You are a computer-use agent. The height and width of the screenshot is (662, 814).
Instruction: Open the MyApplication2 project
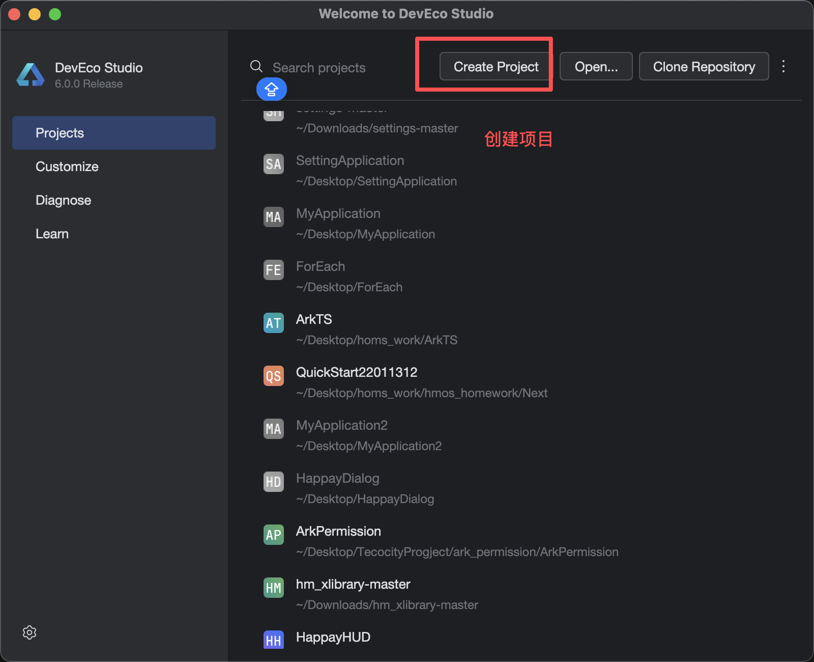342,425
